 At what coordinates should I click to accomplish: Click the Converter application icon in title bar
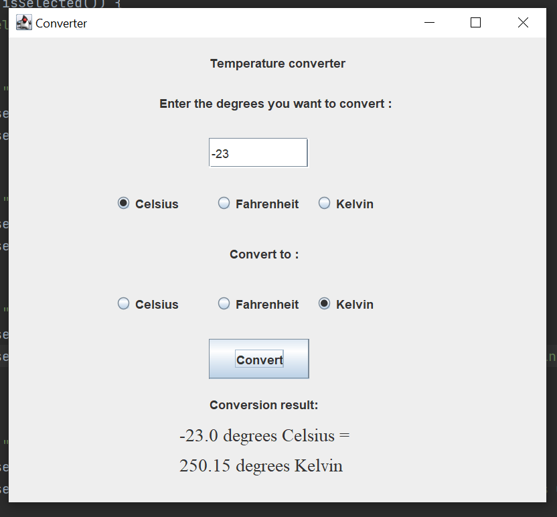coord(23,22)
